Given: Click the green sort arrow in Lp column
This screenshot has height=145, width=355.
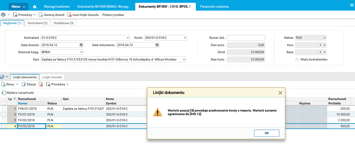Looking at the screenshot, I should pyautogui.click(x=15, y=99).
